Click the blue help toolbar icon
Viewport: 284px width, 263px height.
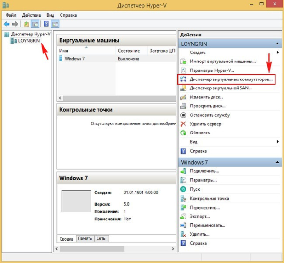click(x=46, y=23)
